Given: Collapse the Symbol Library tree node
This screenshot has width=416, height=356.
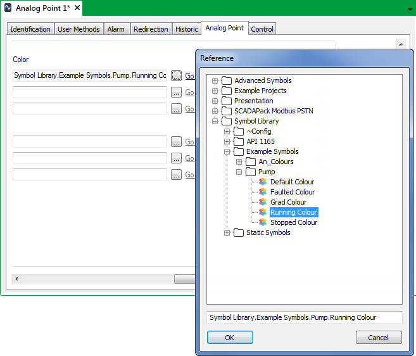Looking at the screenshot, I should pos(215,121).
